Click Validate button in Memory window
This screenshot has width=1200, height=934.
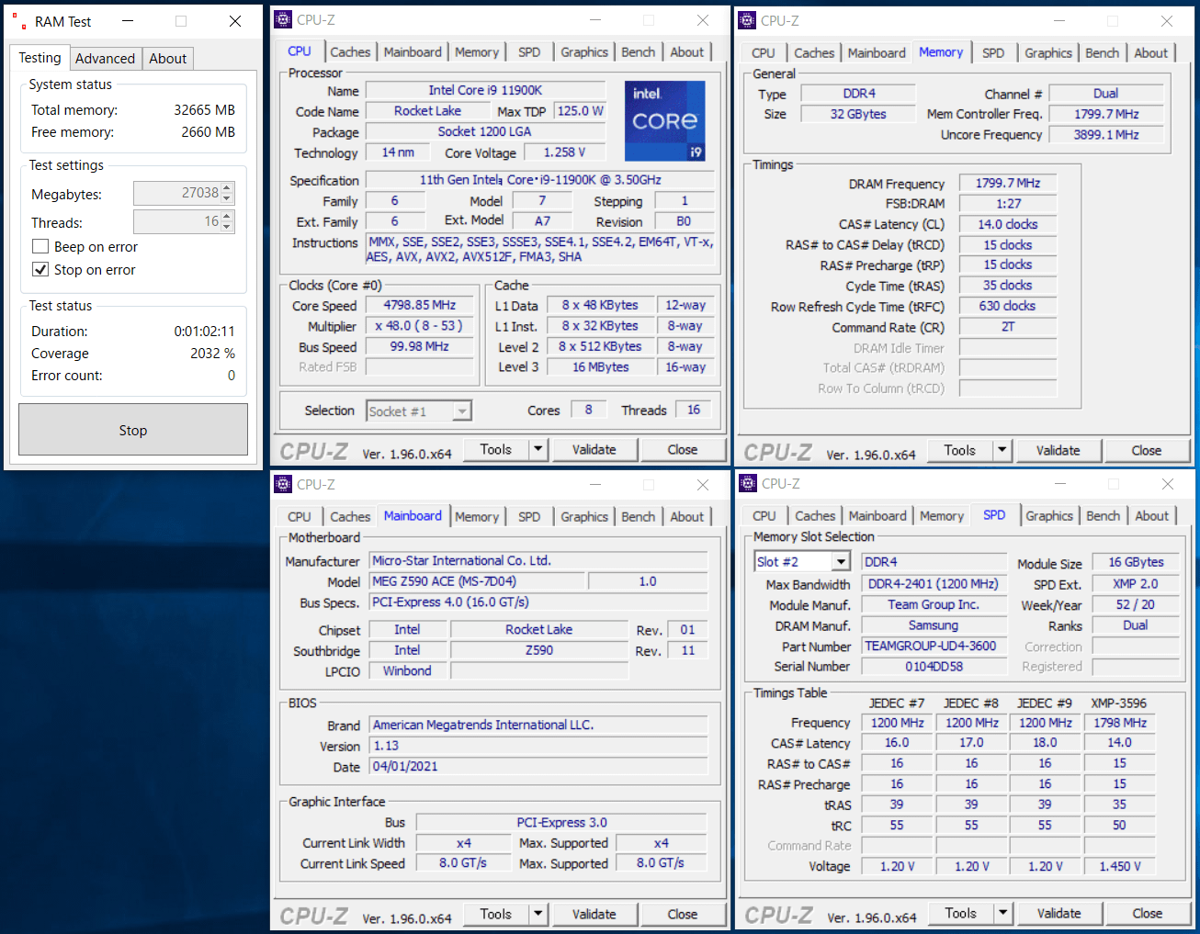(1058, 450)
